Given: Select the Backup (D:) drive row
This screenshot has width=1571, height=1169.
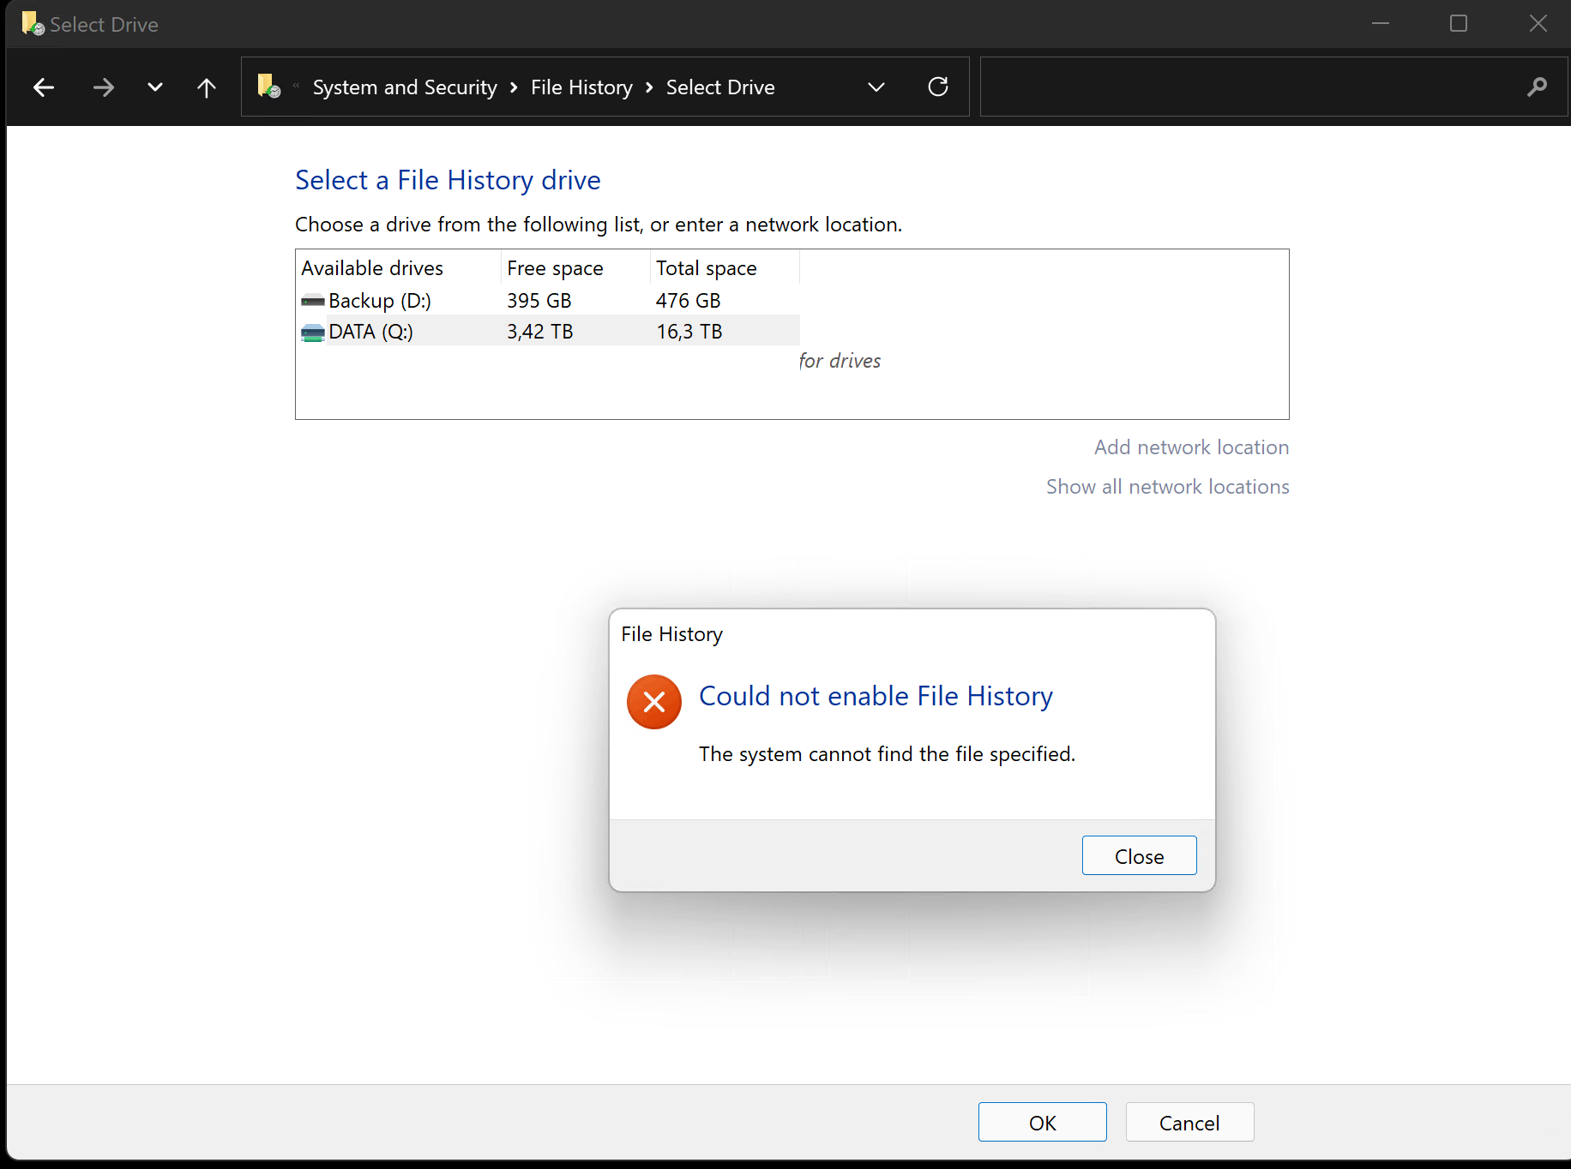Looking at the screenshot, I should tap(549, 301).
